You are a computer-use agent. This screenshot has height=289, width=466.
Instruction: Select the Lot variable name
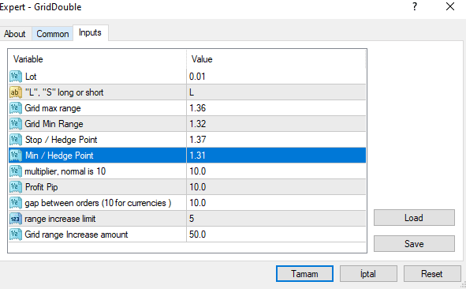pyautogui.click(x=31, y=77)
